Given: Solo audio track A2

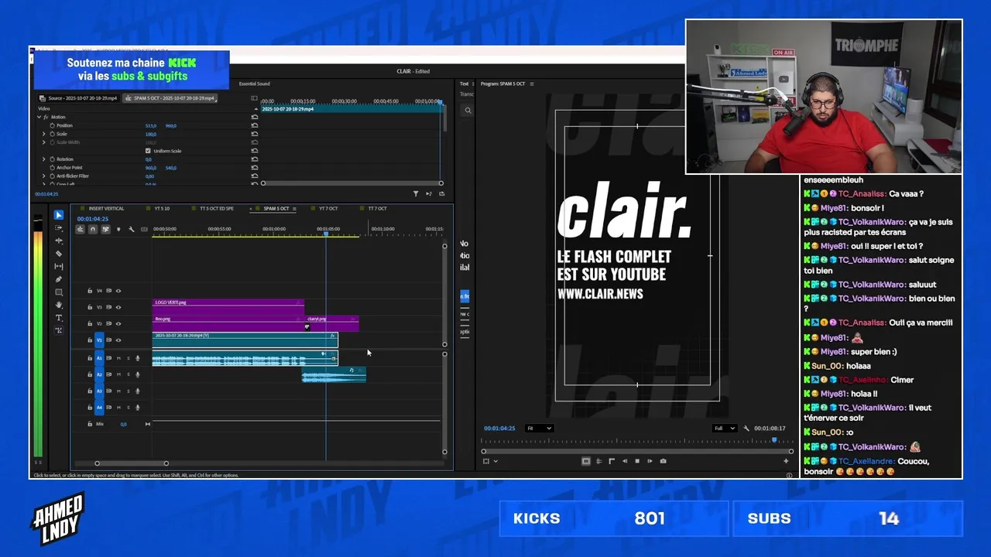Looking at the screenshot, I should (129, 374).
